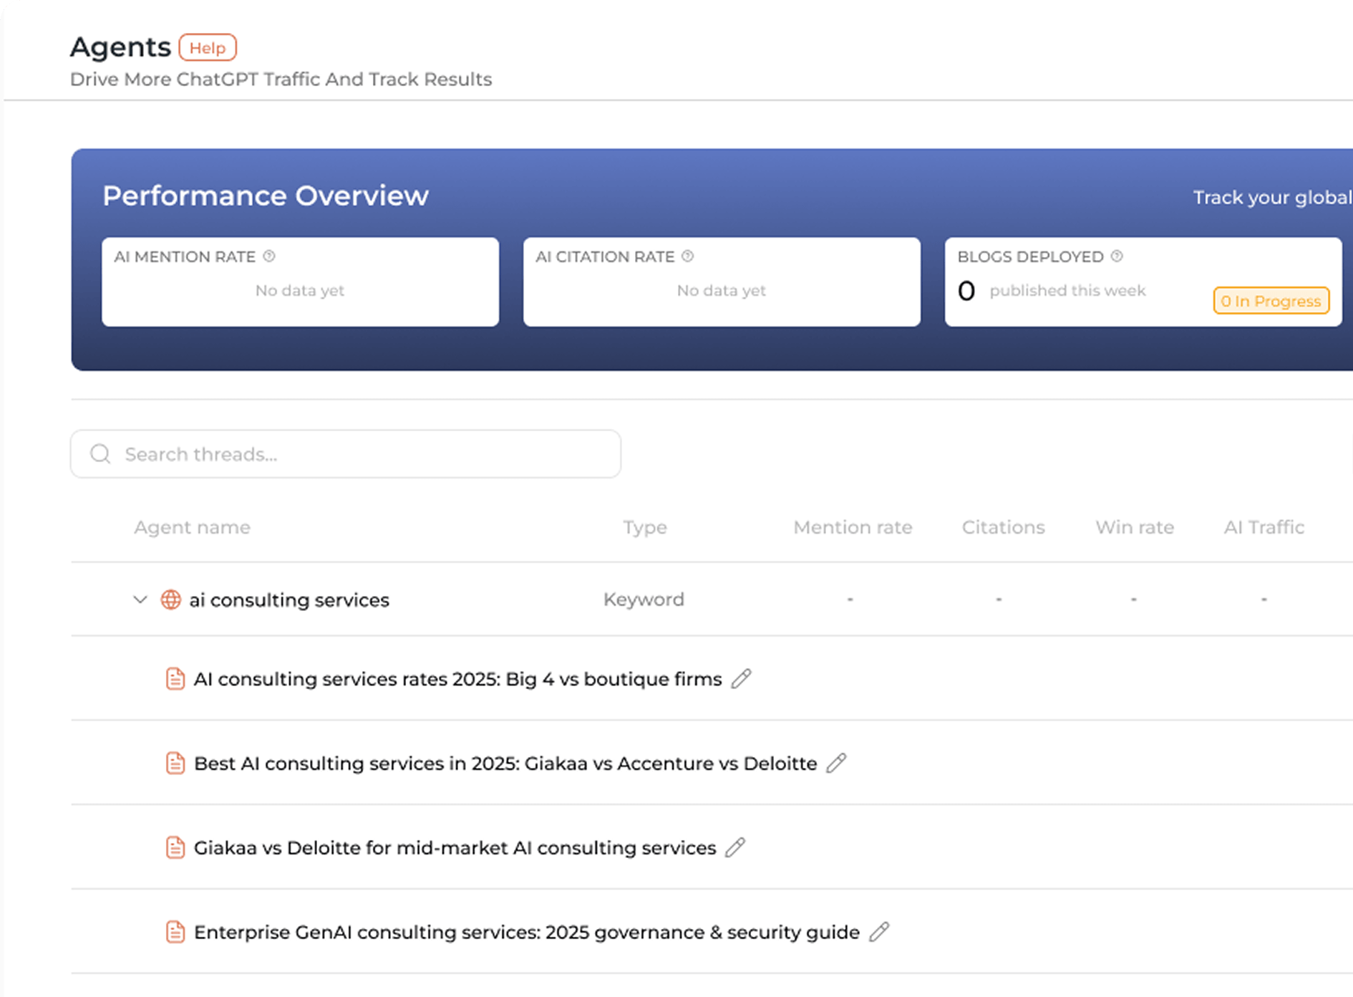The image size is (1353, 997).
Task: Click the Blogs Deployed info icon
Action: tap(1117, 256)
